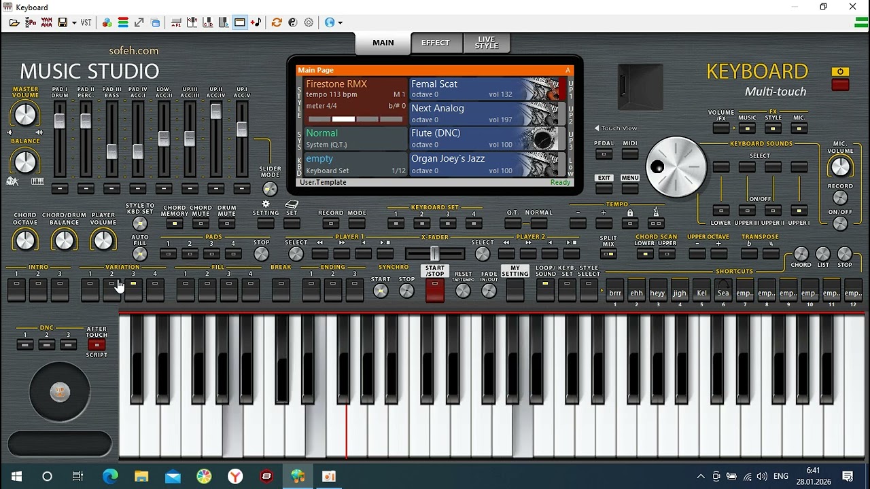Image resolution: width=870 pixels, height=489 pixels.
Task: Switch to the EFFECT tab
Action: pyautogui.click(x=436, y=43)
